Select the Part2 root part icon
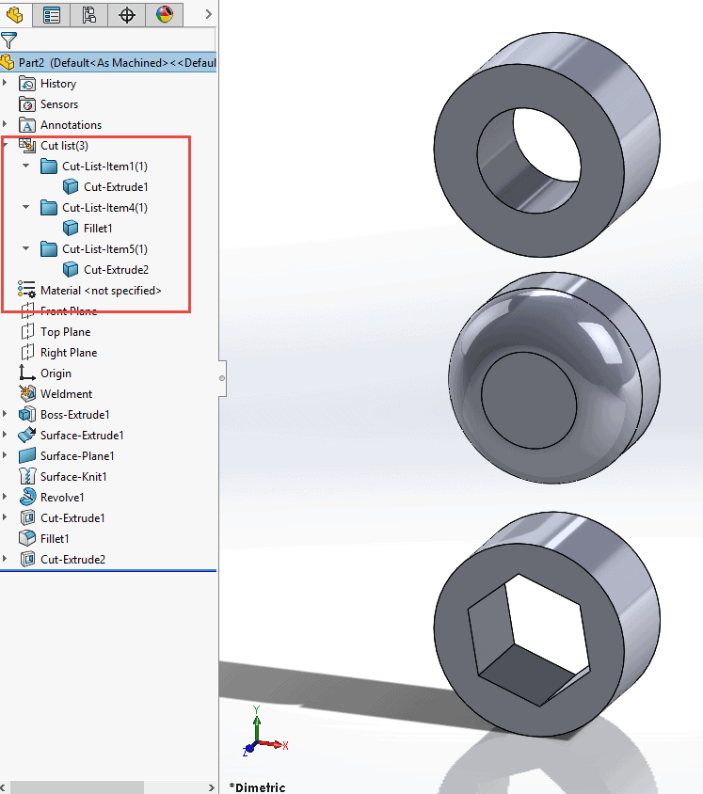This screenshot has width=703, height=794. coord(8,62)
